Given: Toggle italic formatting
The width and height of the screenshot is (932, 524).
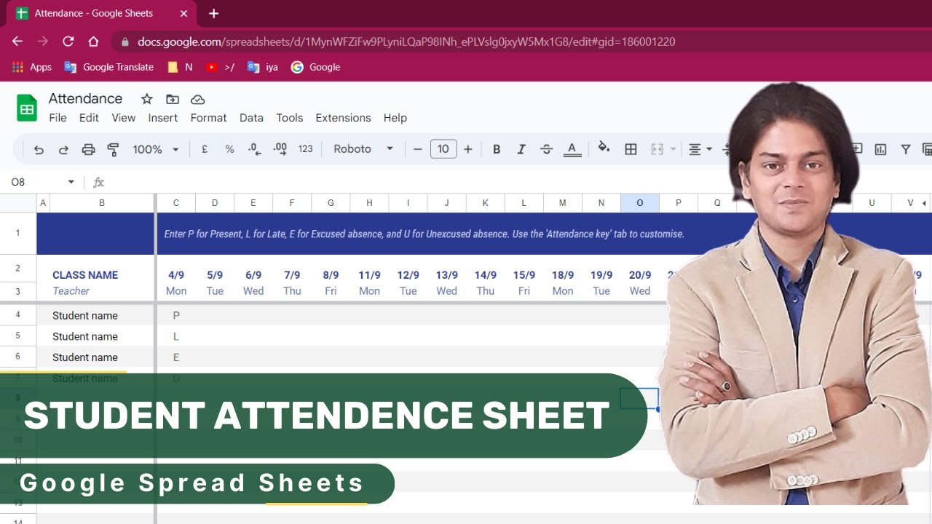Looking at the screenshot, I should click(x=521, y=149).
